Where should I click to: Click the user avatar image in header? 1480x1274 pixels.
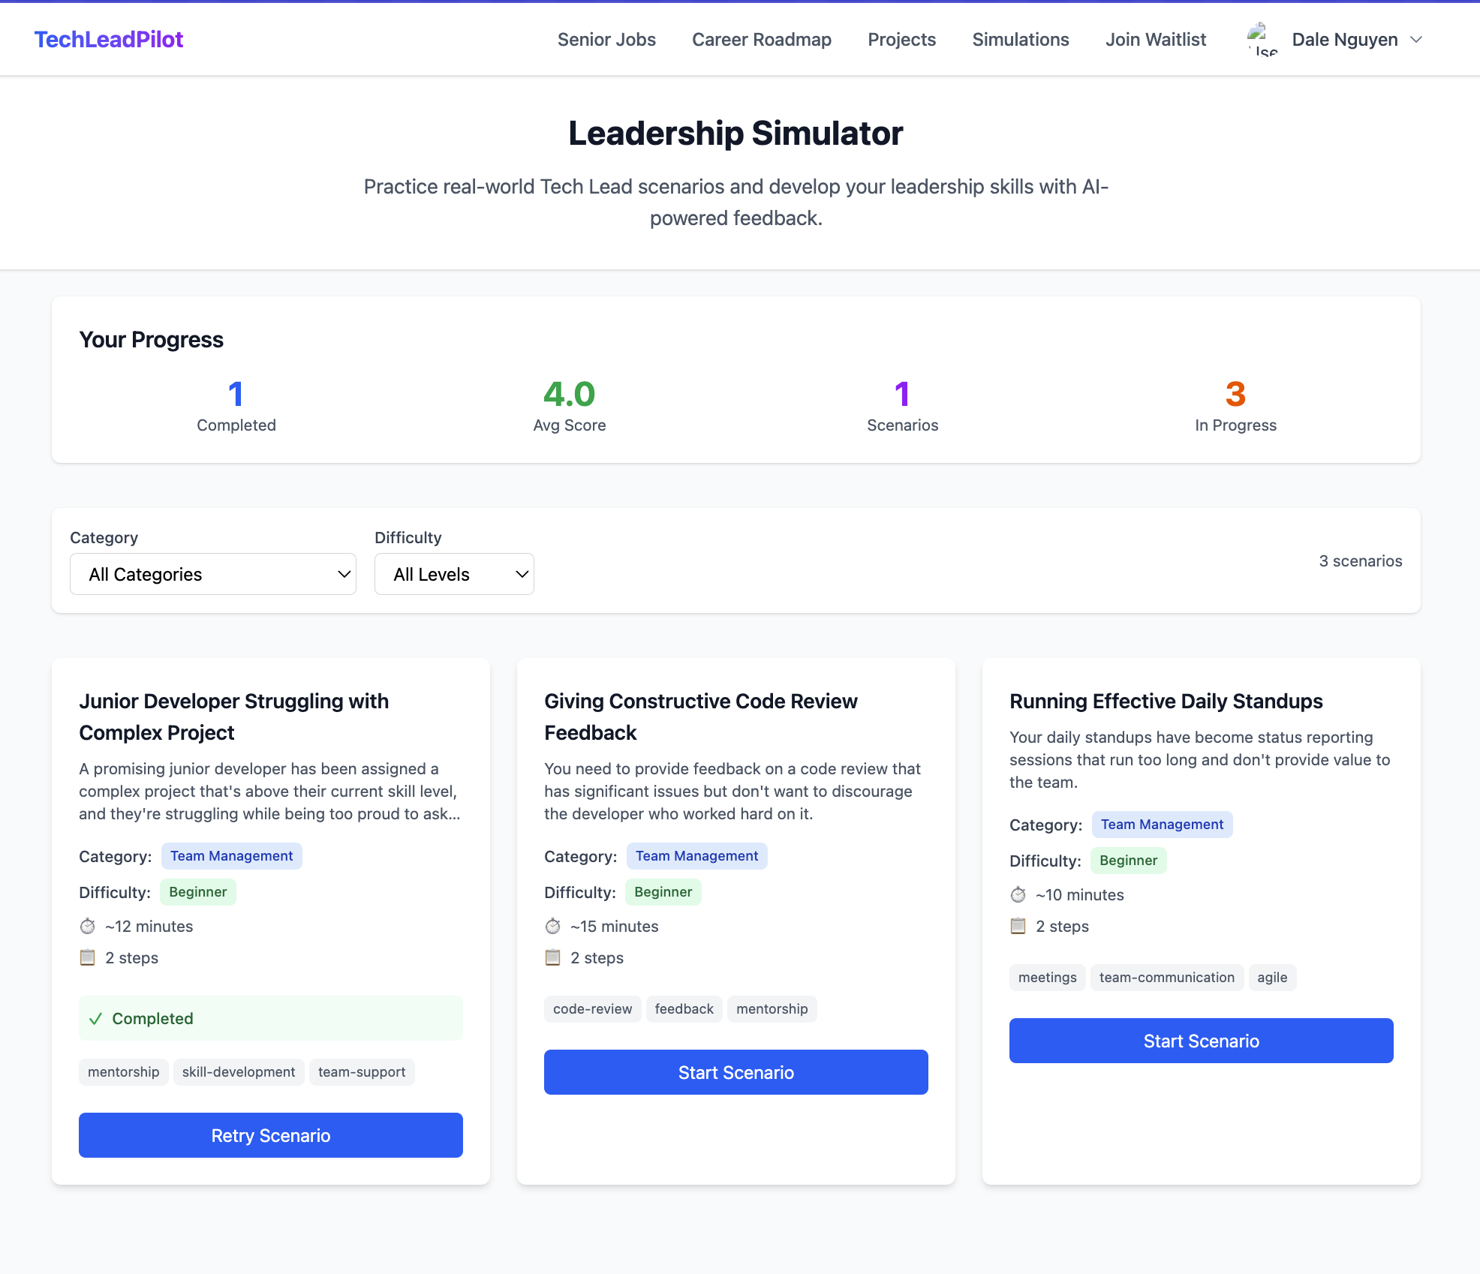[x=1262, y=38]
